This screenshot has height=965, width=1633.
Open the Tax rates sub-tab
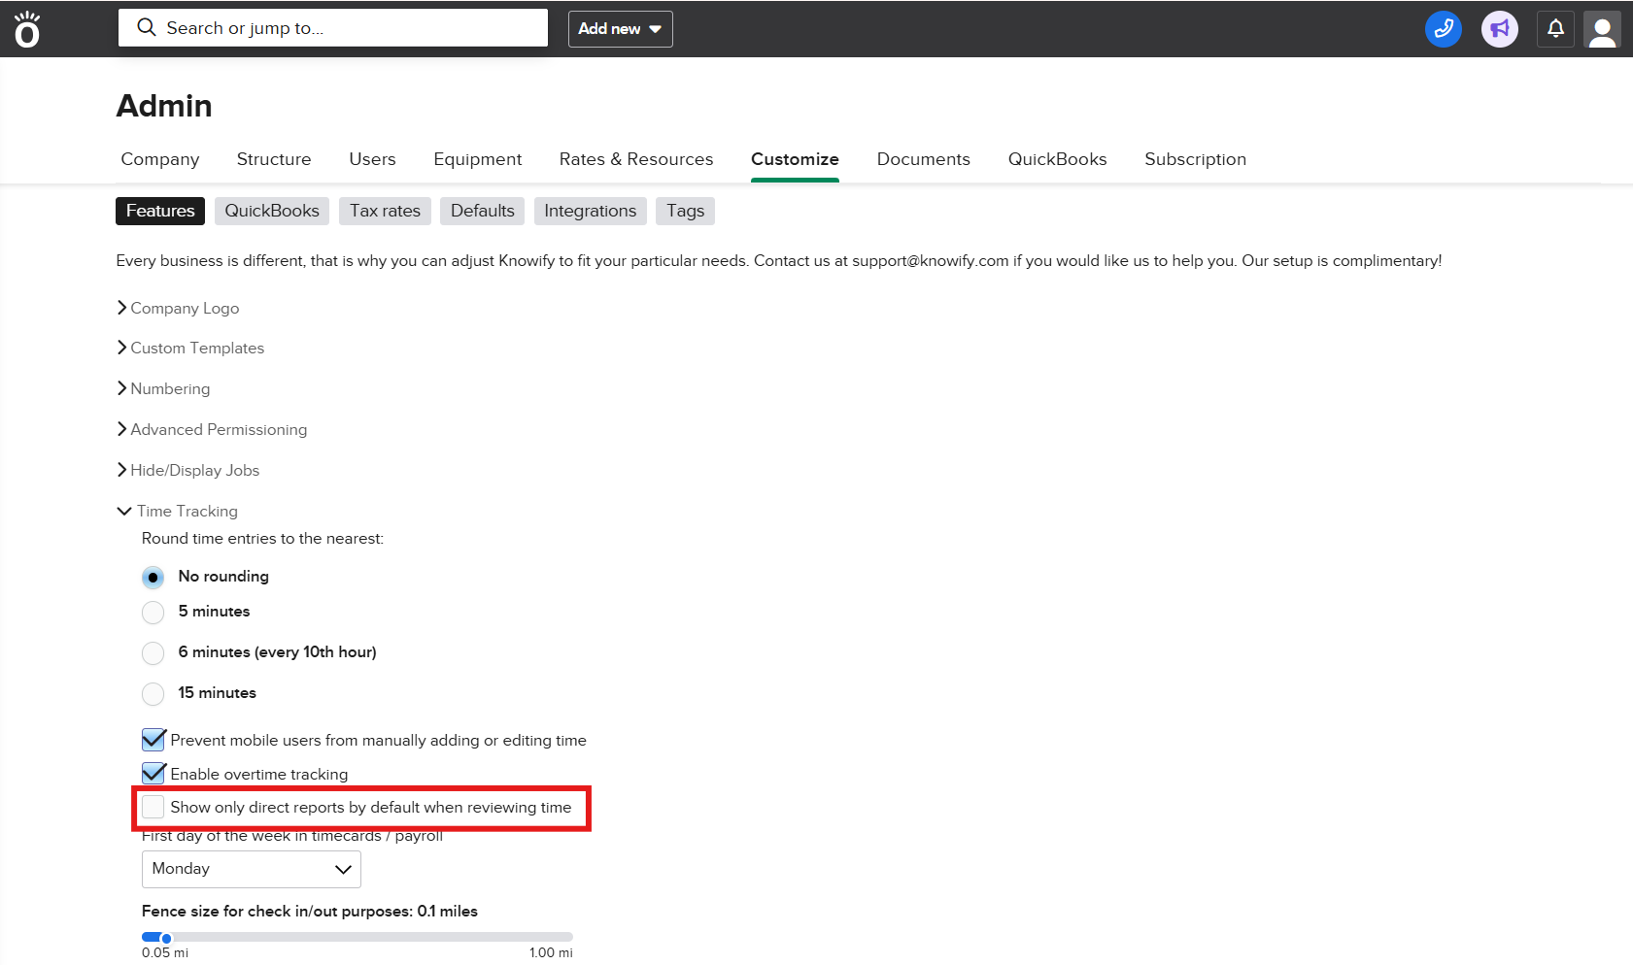pyautogui.click(x=385, y=211)
